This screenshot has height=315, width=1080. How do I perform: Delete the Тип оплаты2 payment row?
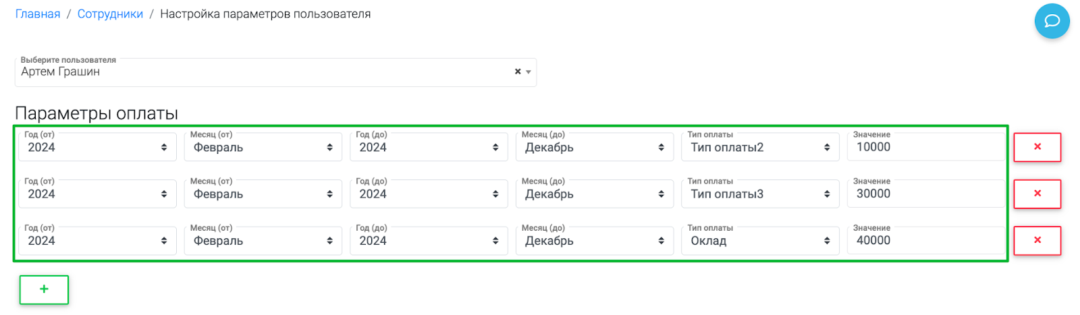[x=1037, y=147]
